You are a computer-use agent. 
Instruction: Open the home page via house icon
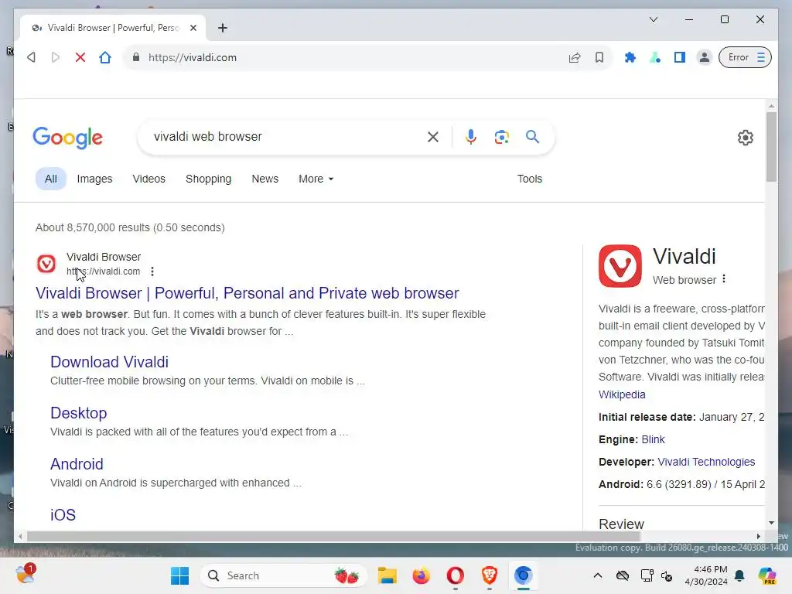105,57
